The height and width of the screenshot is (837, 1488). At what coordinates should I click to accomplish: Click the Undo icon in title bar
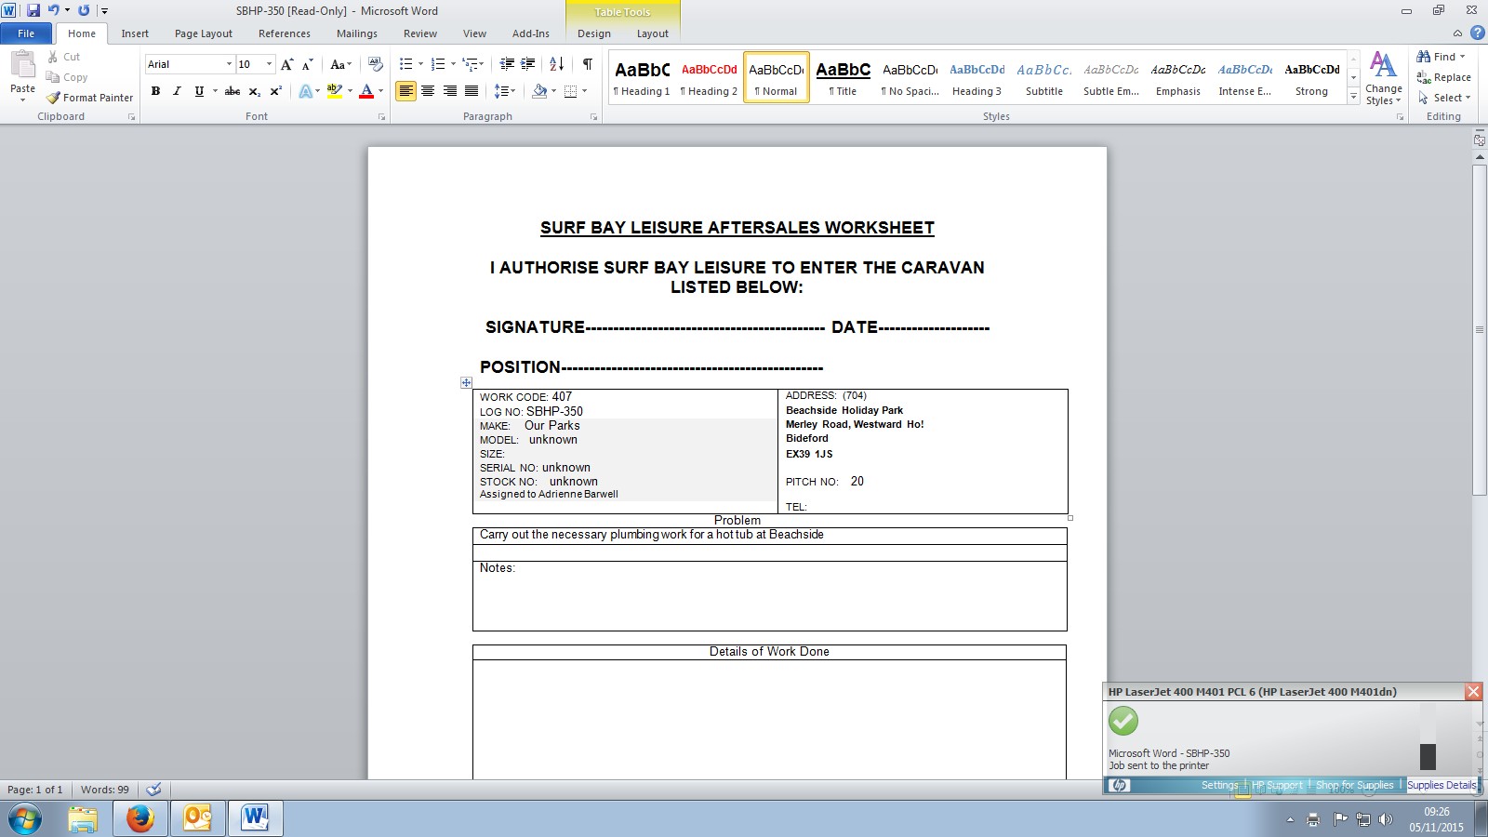coord(53,10)
